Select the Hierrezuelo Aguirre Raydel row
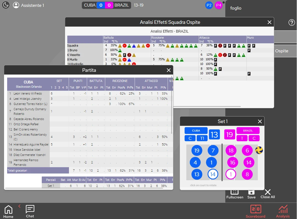The height and width of the screenshot is (219, 297). pyautogui.click(x=90, y=144)
